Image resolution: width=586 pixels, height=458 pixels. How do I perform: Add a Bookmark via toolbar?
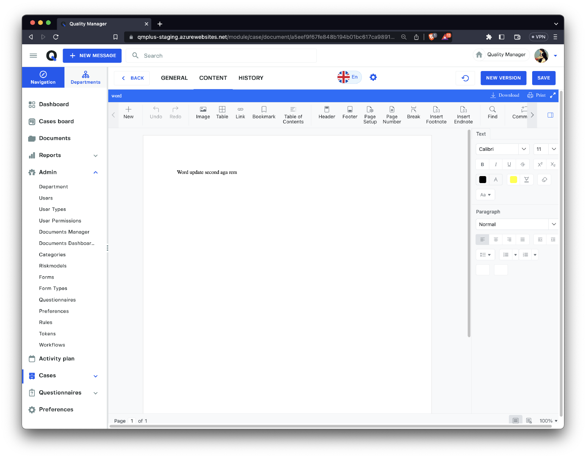pyautogui.click(x=264, y=112)
